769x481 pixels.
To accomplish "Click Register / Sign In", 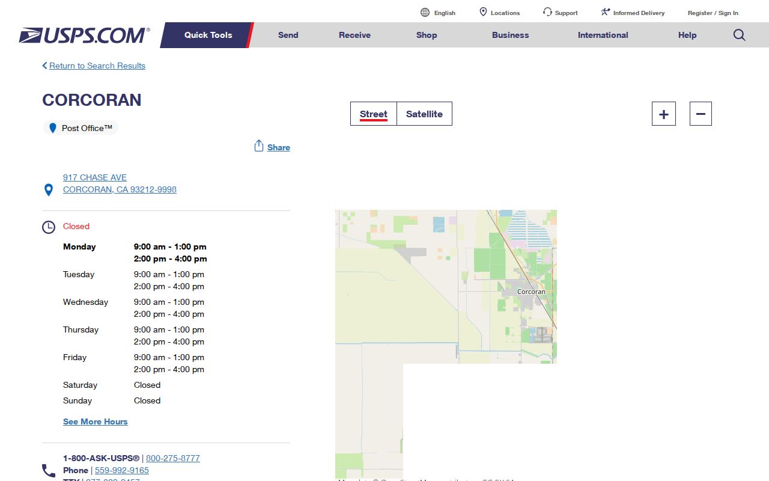I will coord(713,13).
